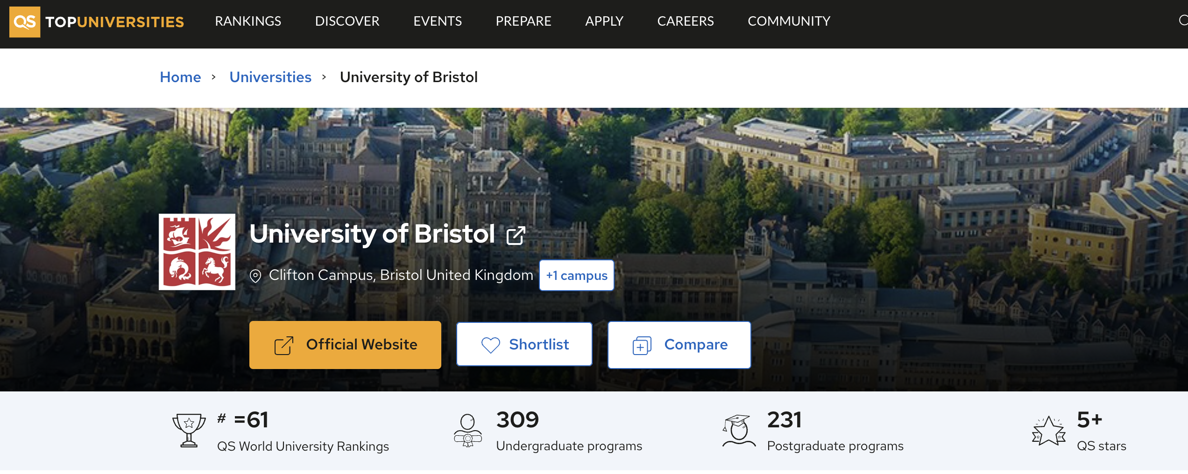Open the Official Website button

point(345,345)
